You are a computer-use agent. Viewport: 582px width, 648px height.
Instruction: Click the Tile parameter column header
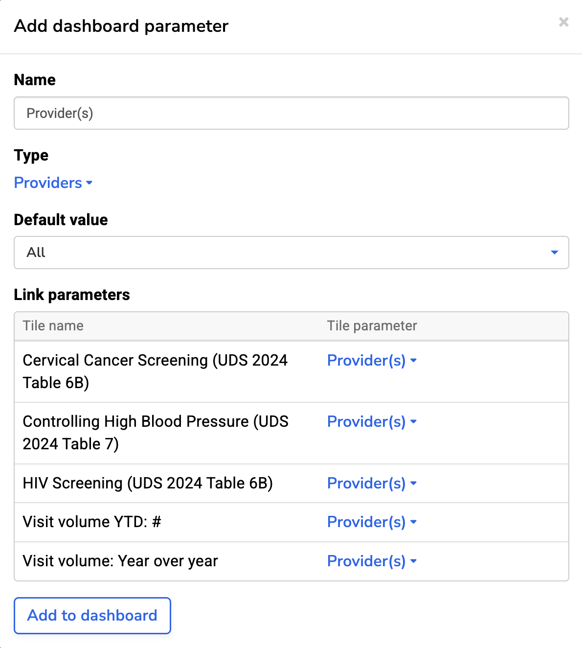[372, 326]
